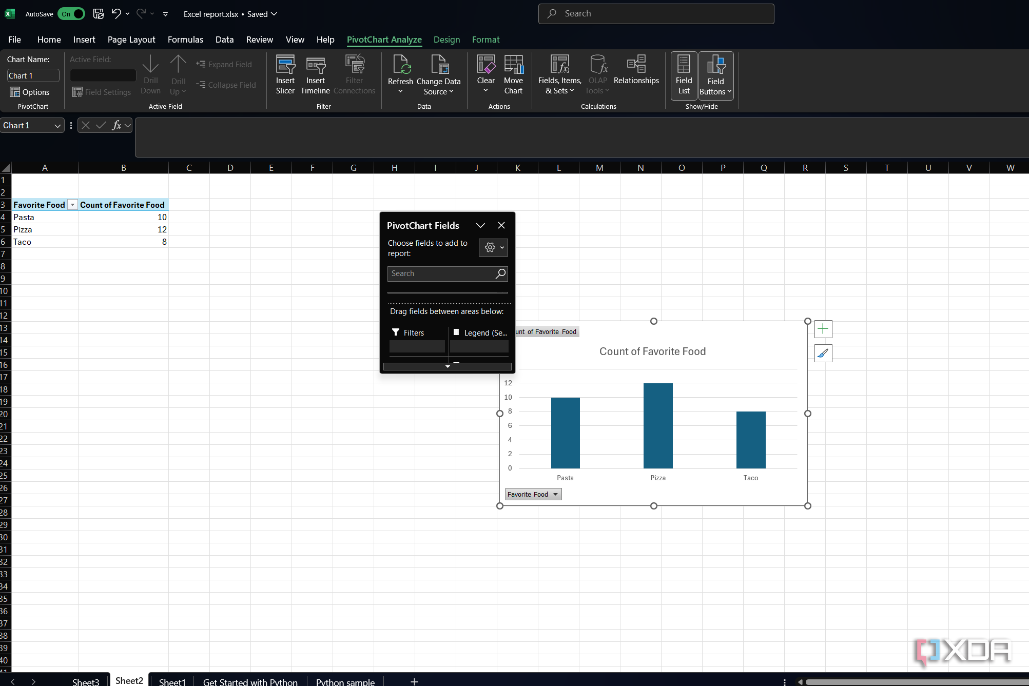Expand PivotChart Fields task pane options chevron
This screenshot has height=686, width=1029.
pyautogui.click(x=480, y=225)
